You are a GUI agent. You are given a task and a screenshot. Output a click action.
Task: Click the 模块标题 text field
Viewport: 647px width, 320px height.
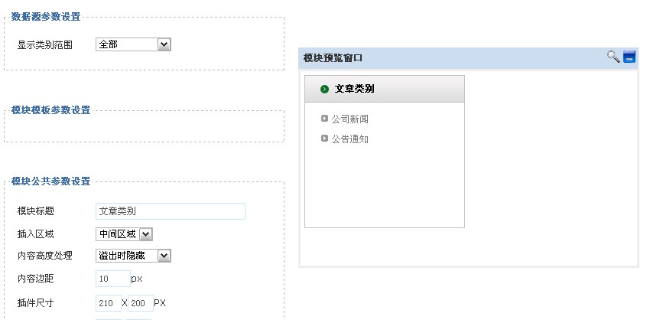[171, 211]
